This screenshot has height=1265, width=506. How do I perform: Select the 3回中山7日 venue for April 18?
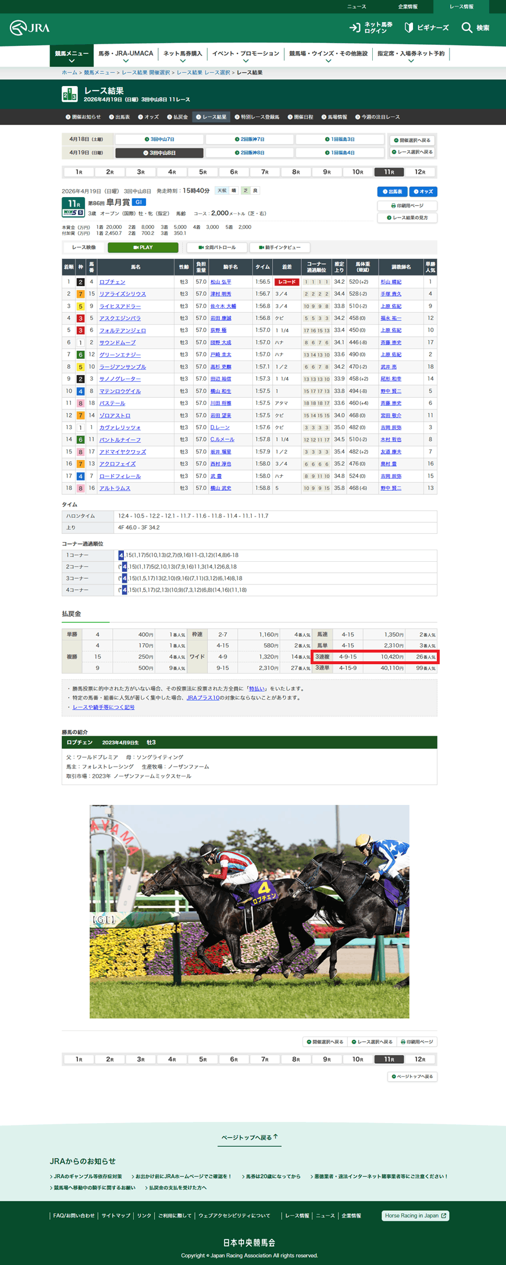(x=159, y=140)
